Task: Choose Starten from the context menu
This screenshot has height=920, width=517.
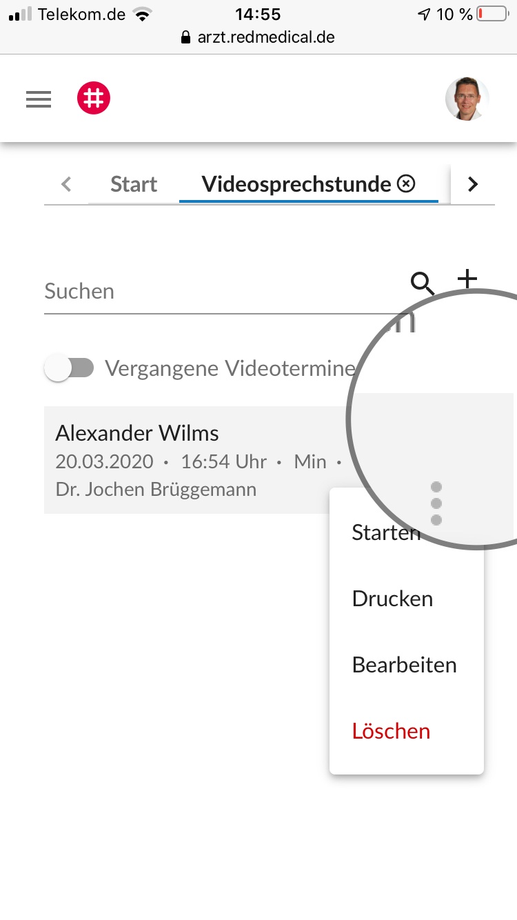Action: tap(386, 532)
